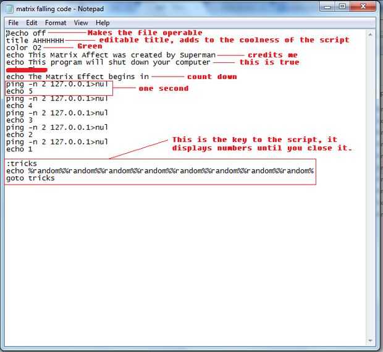Click the line 'echo 2'
Image resolution: width=383 pixels, height=352 pixels.
(19, 135)
